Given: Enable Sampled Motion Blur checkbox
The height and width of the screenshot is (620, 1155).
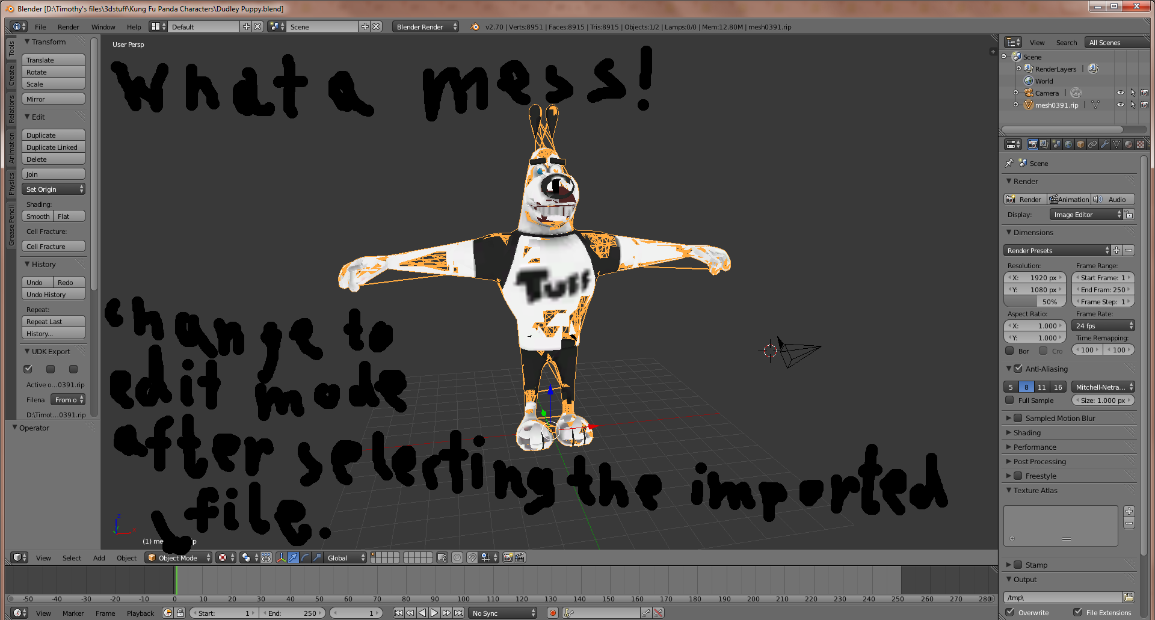Looking at the screenshot, I should pyautogui.click(x=1018, y=418).
